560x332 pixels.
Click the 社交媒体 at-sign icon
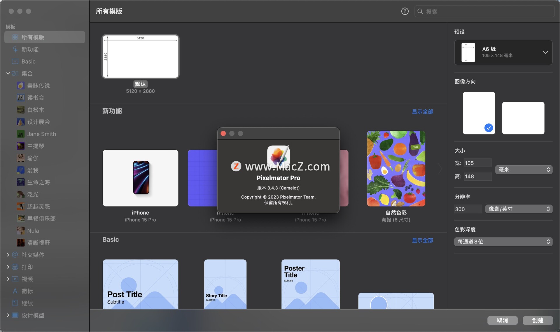tap(15, 255)
